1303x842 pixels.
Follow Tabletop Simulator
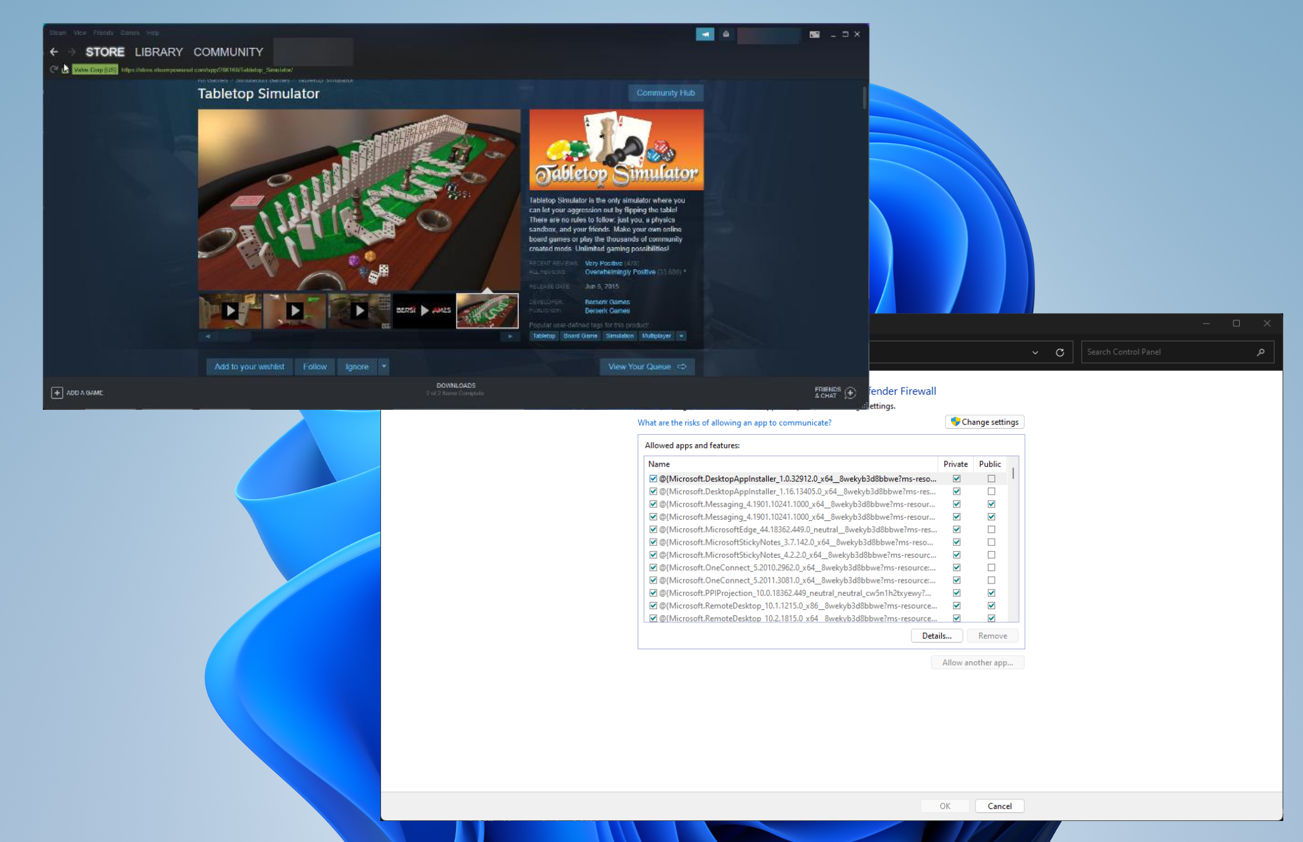coord(315,366)
